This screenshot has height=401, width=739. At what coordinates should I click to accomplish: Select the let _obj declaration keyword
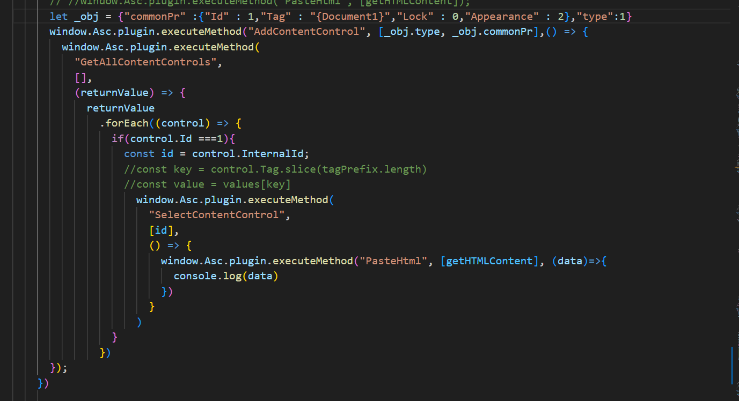click(x=58, y=17)
